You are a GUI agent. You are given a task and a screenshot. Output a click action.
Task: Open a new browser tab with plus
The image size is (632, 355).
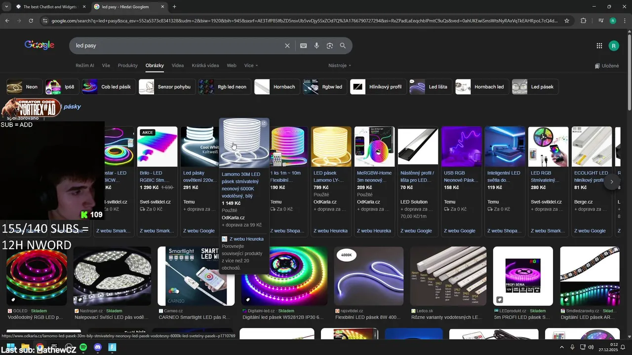click(174, 6)
